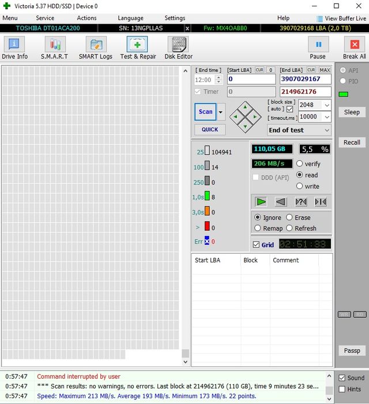The height and width of the screenshot is (404, 369).
Task: Click the CUR button for Start LBA
Action: pyautogui.click(x=259, y=70)
